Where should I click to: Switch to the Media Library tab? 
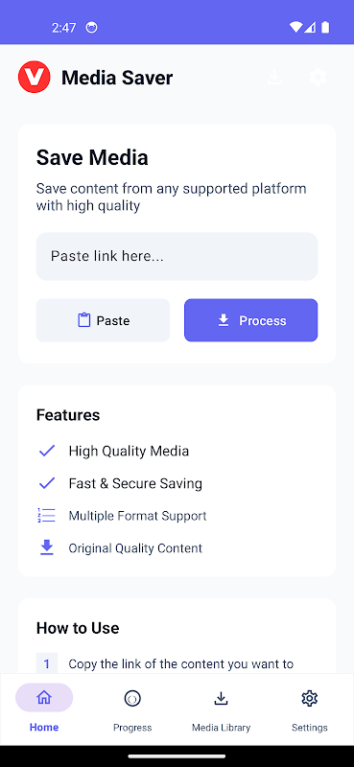pos(221,709)
